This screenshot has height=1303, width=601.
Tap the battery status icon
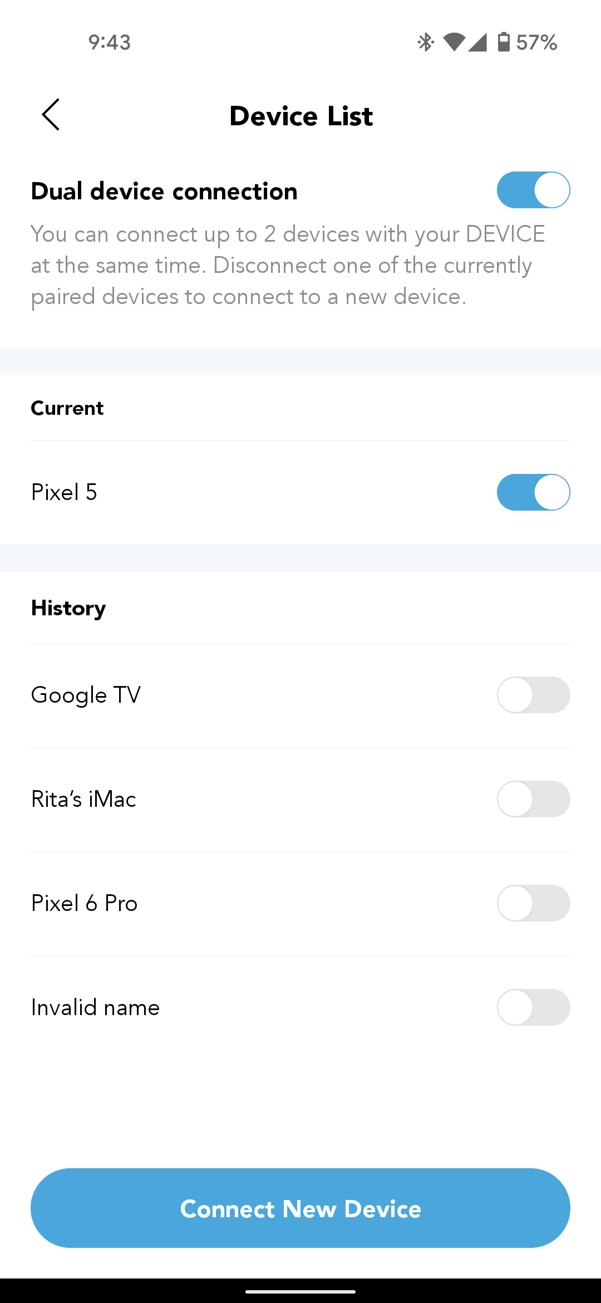(503, 42)
